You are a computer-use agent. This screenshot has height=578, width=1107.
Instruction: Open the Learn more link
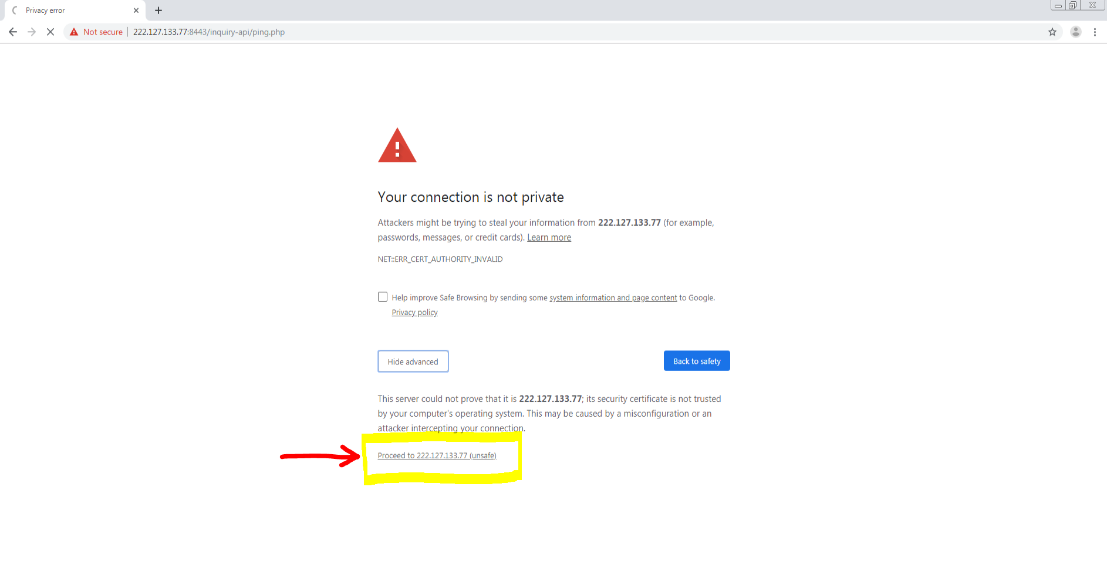[x=549, y=238]
